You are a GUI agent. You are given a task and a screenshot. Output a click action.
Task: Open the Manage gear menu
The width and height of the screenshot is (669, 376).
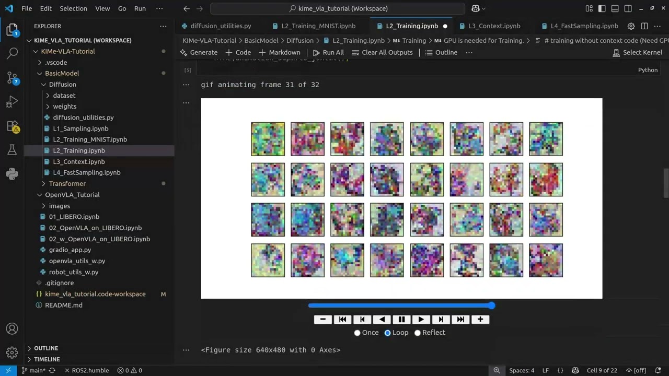[12, 352]
